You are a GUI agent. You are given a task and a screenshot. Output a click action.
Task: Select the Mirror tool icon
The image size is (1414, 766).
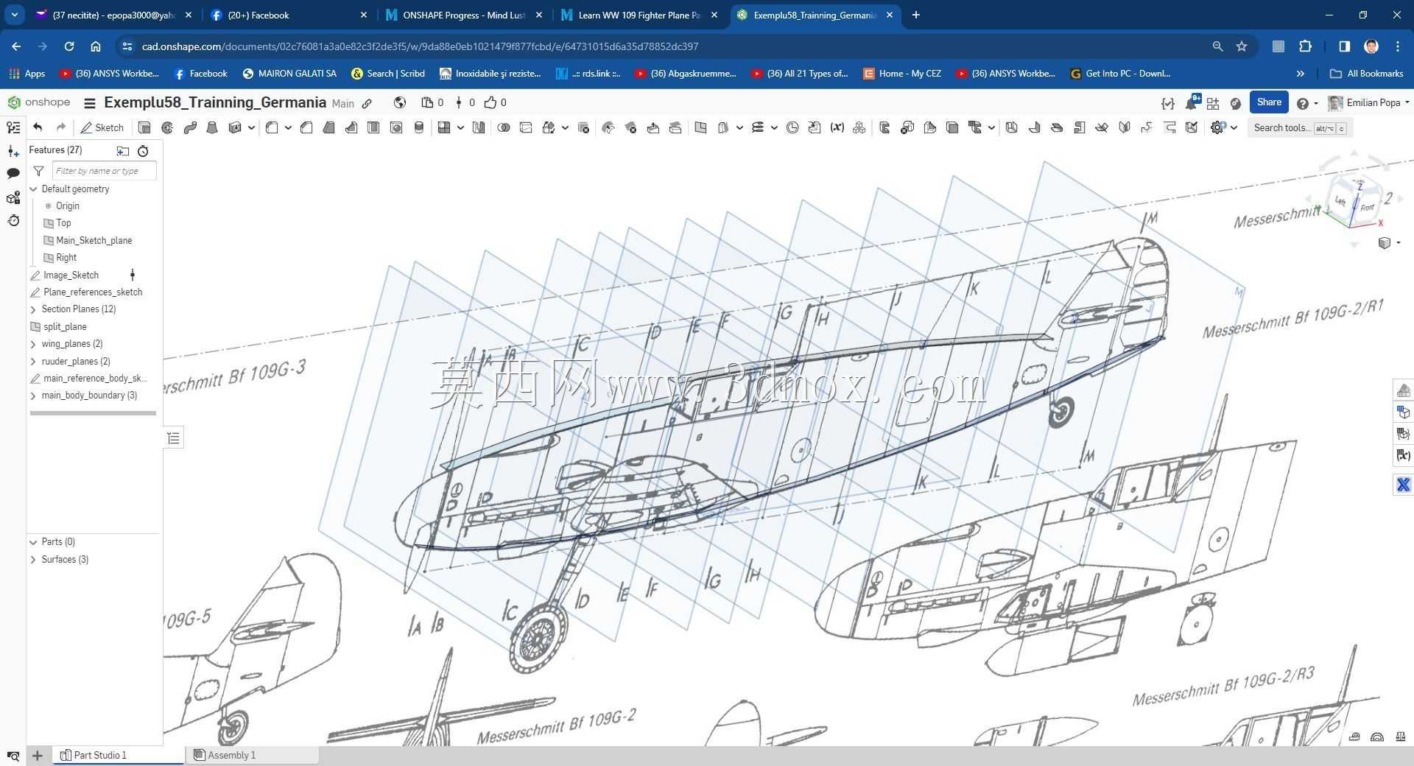coord(479,127)
